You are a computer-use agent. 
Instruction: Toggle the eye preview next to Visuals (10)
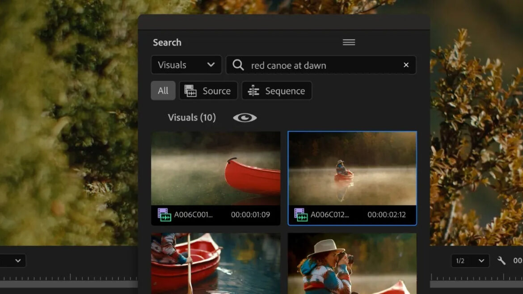[245, 117]
